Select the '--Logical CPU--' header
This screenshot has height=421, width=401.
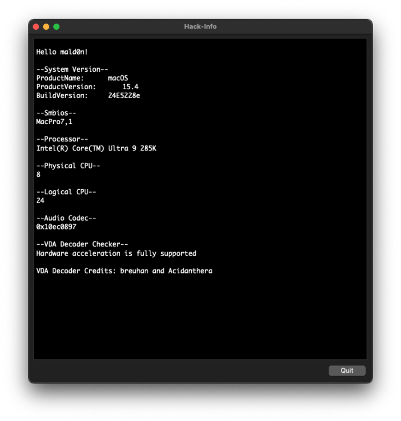66,192
